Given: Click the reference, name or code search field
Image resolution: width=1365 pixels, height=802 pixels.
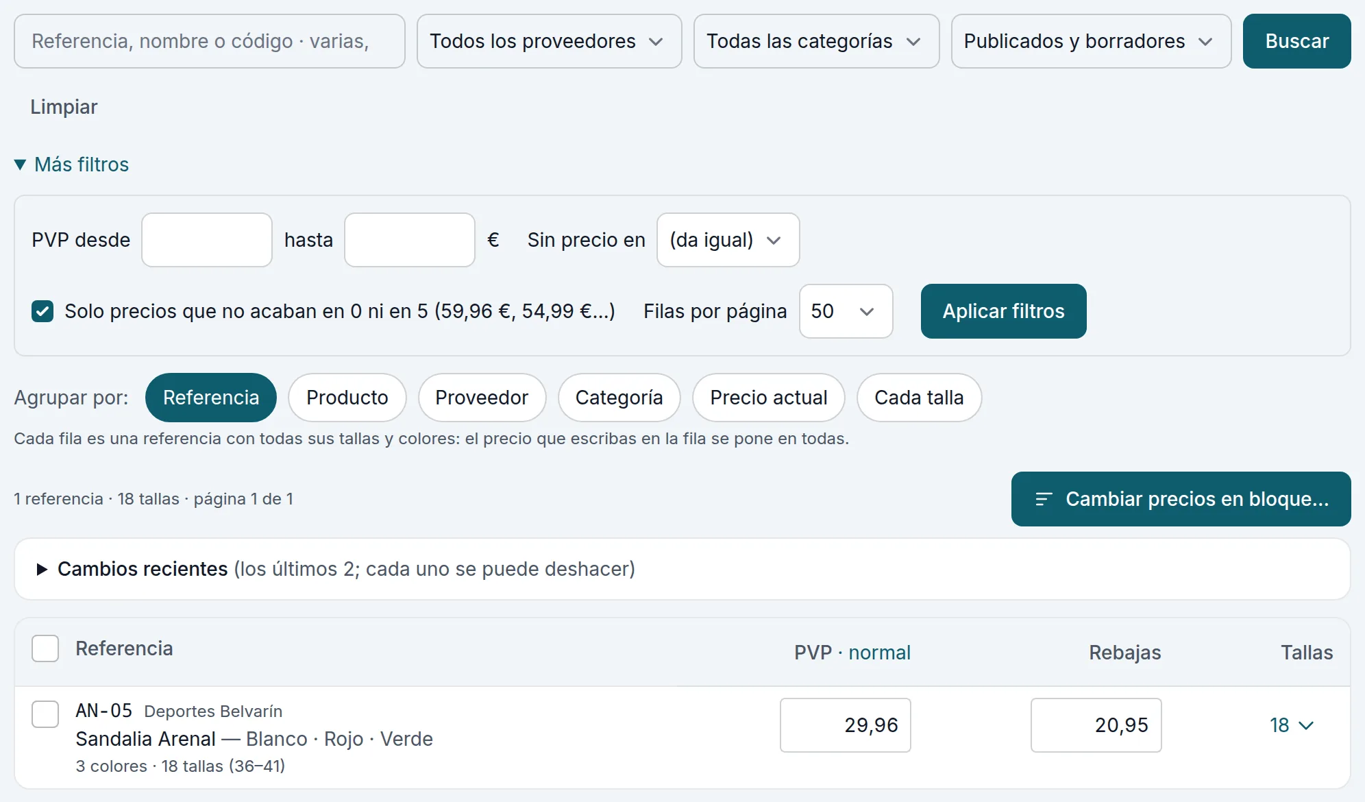Looking at the screenshot, I should pyautogui.click(x=209, y=41).
